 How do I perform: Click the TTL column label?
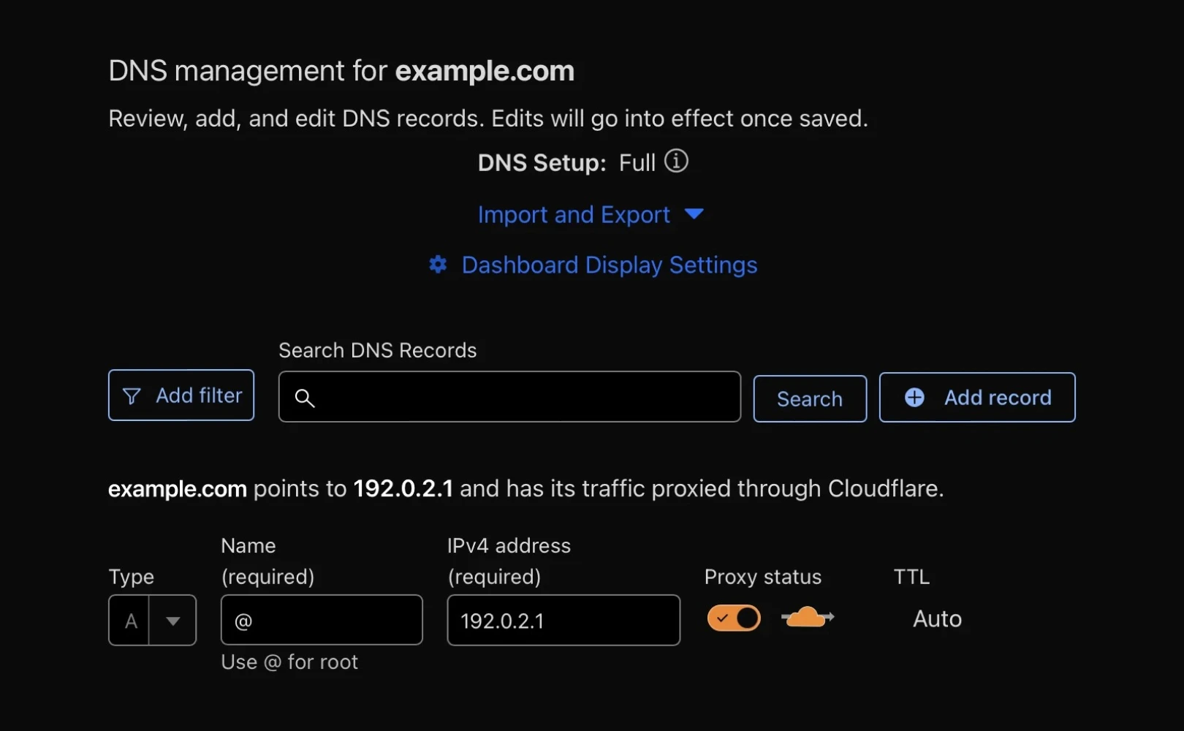911,577
